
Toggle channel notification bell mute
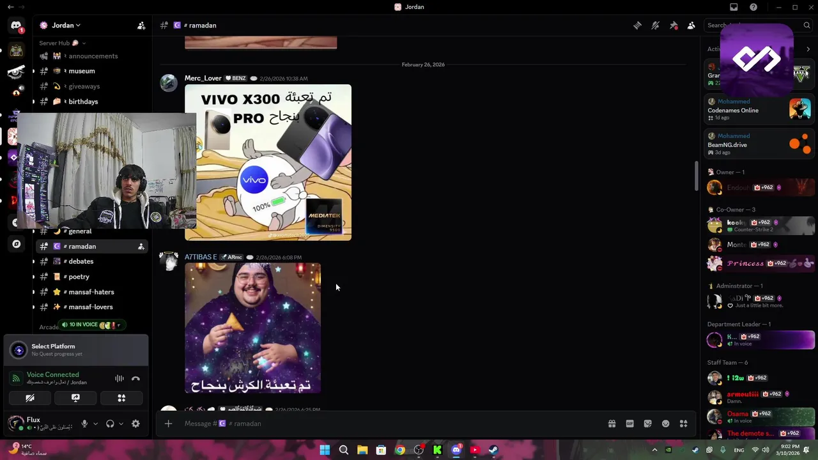(x=655, y=26)
